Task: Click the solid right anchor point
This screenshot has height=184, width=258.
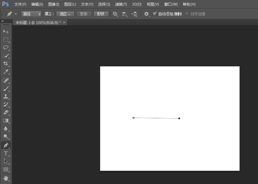Action: [x=179, y=118]
